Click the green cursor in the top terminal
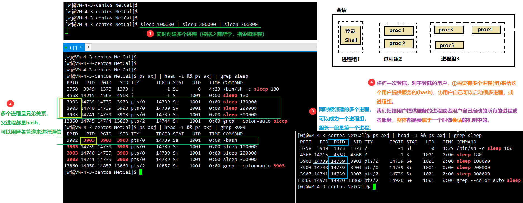Viewport: 523px width, 203px height. (x=66, y=31)
